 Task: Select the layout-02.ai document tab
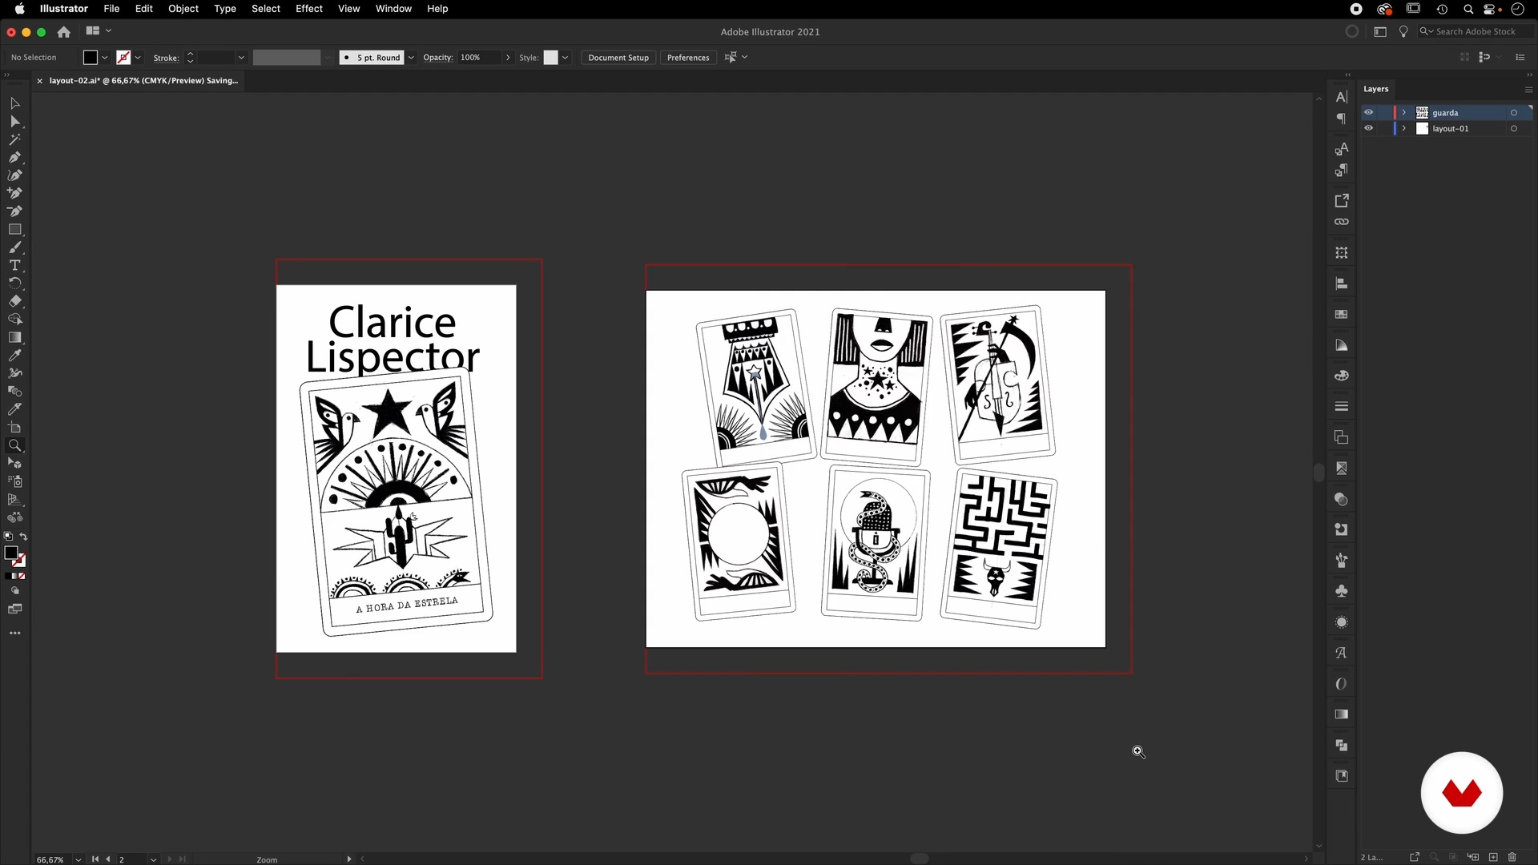pos(143,81)
